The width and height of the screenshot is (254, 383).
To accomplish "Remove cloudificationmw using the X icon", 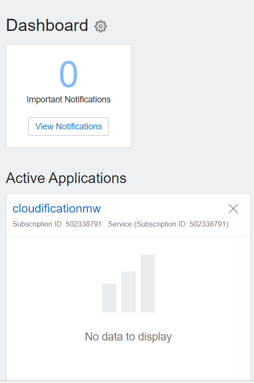I will tap(233, 209).
